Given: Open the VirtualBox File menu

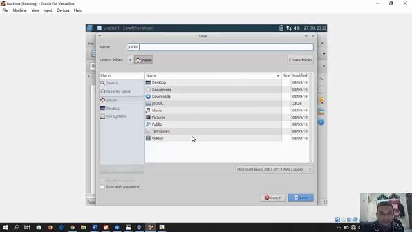Looking at the screenshot, I should [x=5, y=10].
